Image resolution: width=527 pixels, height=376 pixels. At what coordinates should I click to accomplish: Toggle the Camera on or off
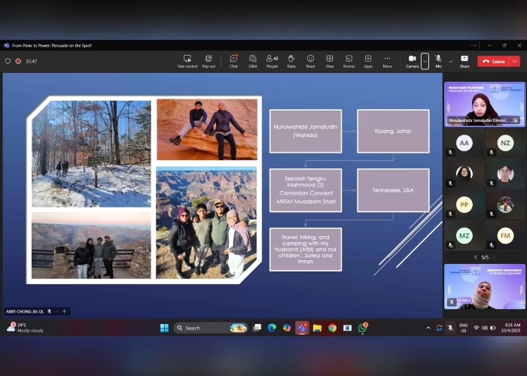412,62
